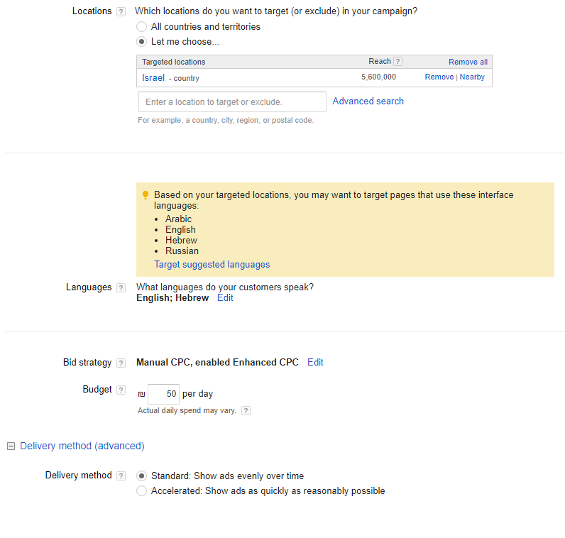Focus the location target input field
This screenshot has width=565, height=538.
232,102
